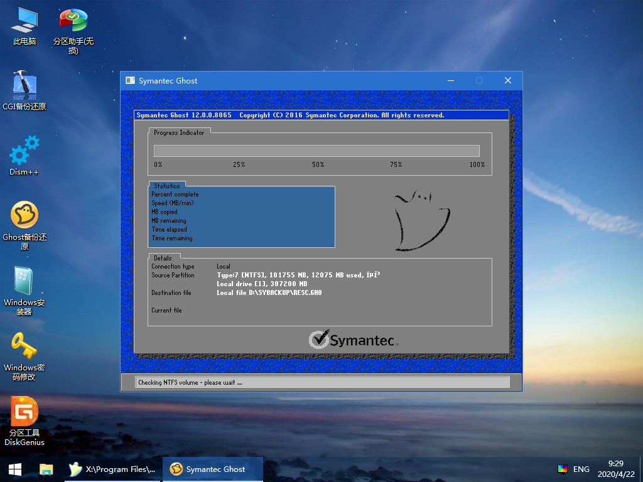The height and width of the screenshot is (482, 643).
Task: Click the 100% progress marker label
Action: [477, 164]
